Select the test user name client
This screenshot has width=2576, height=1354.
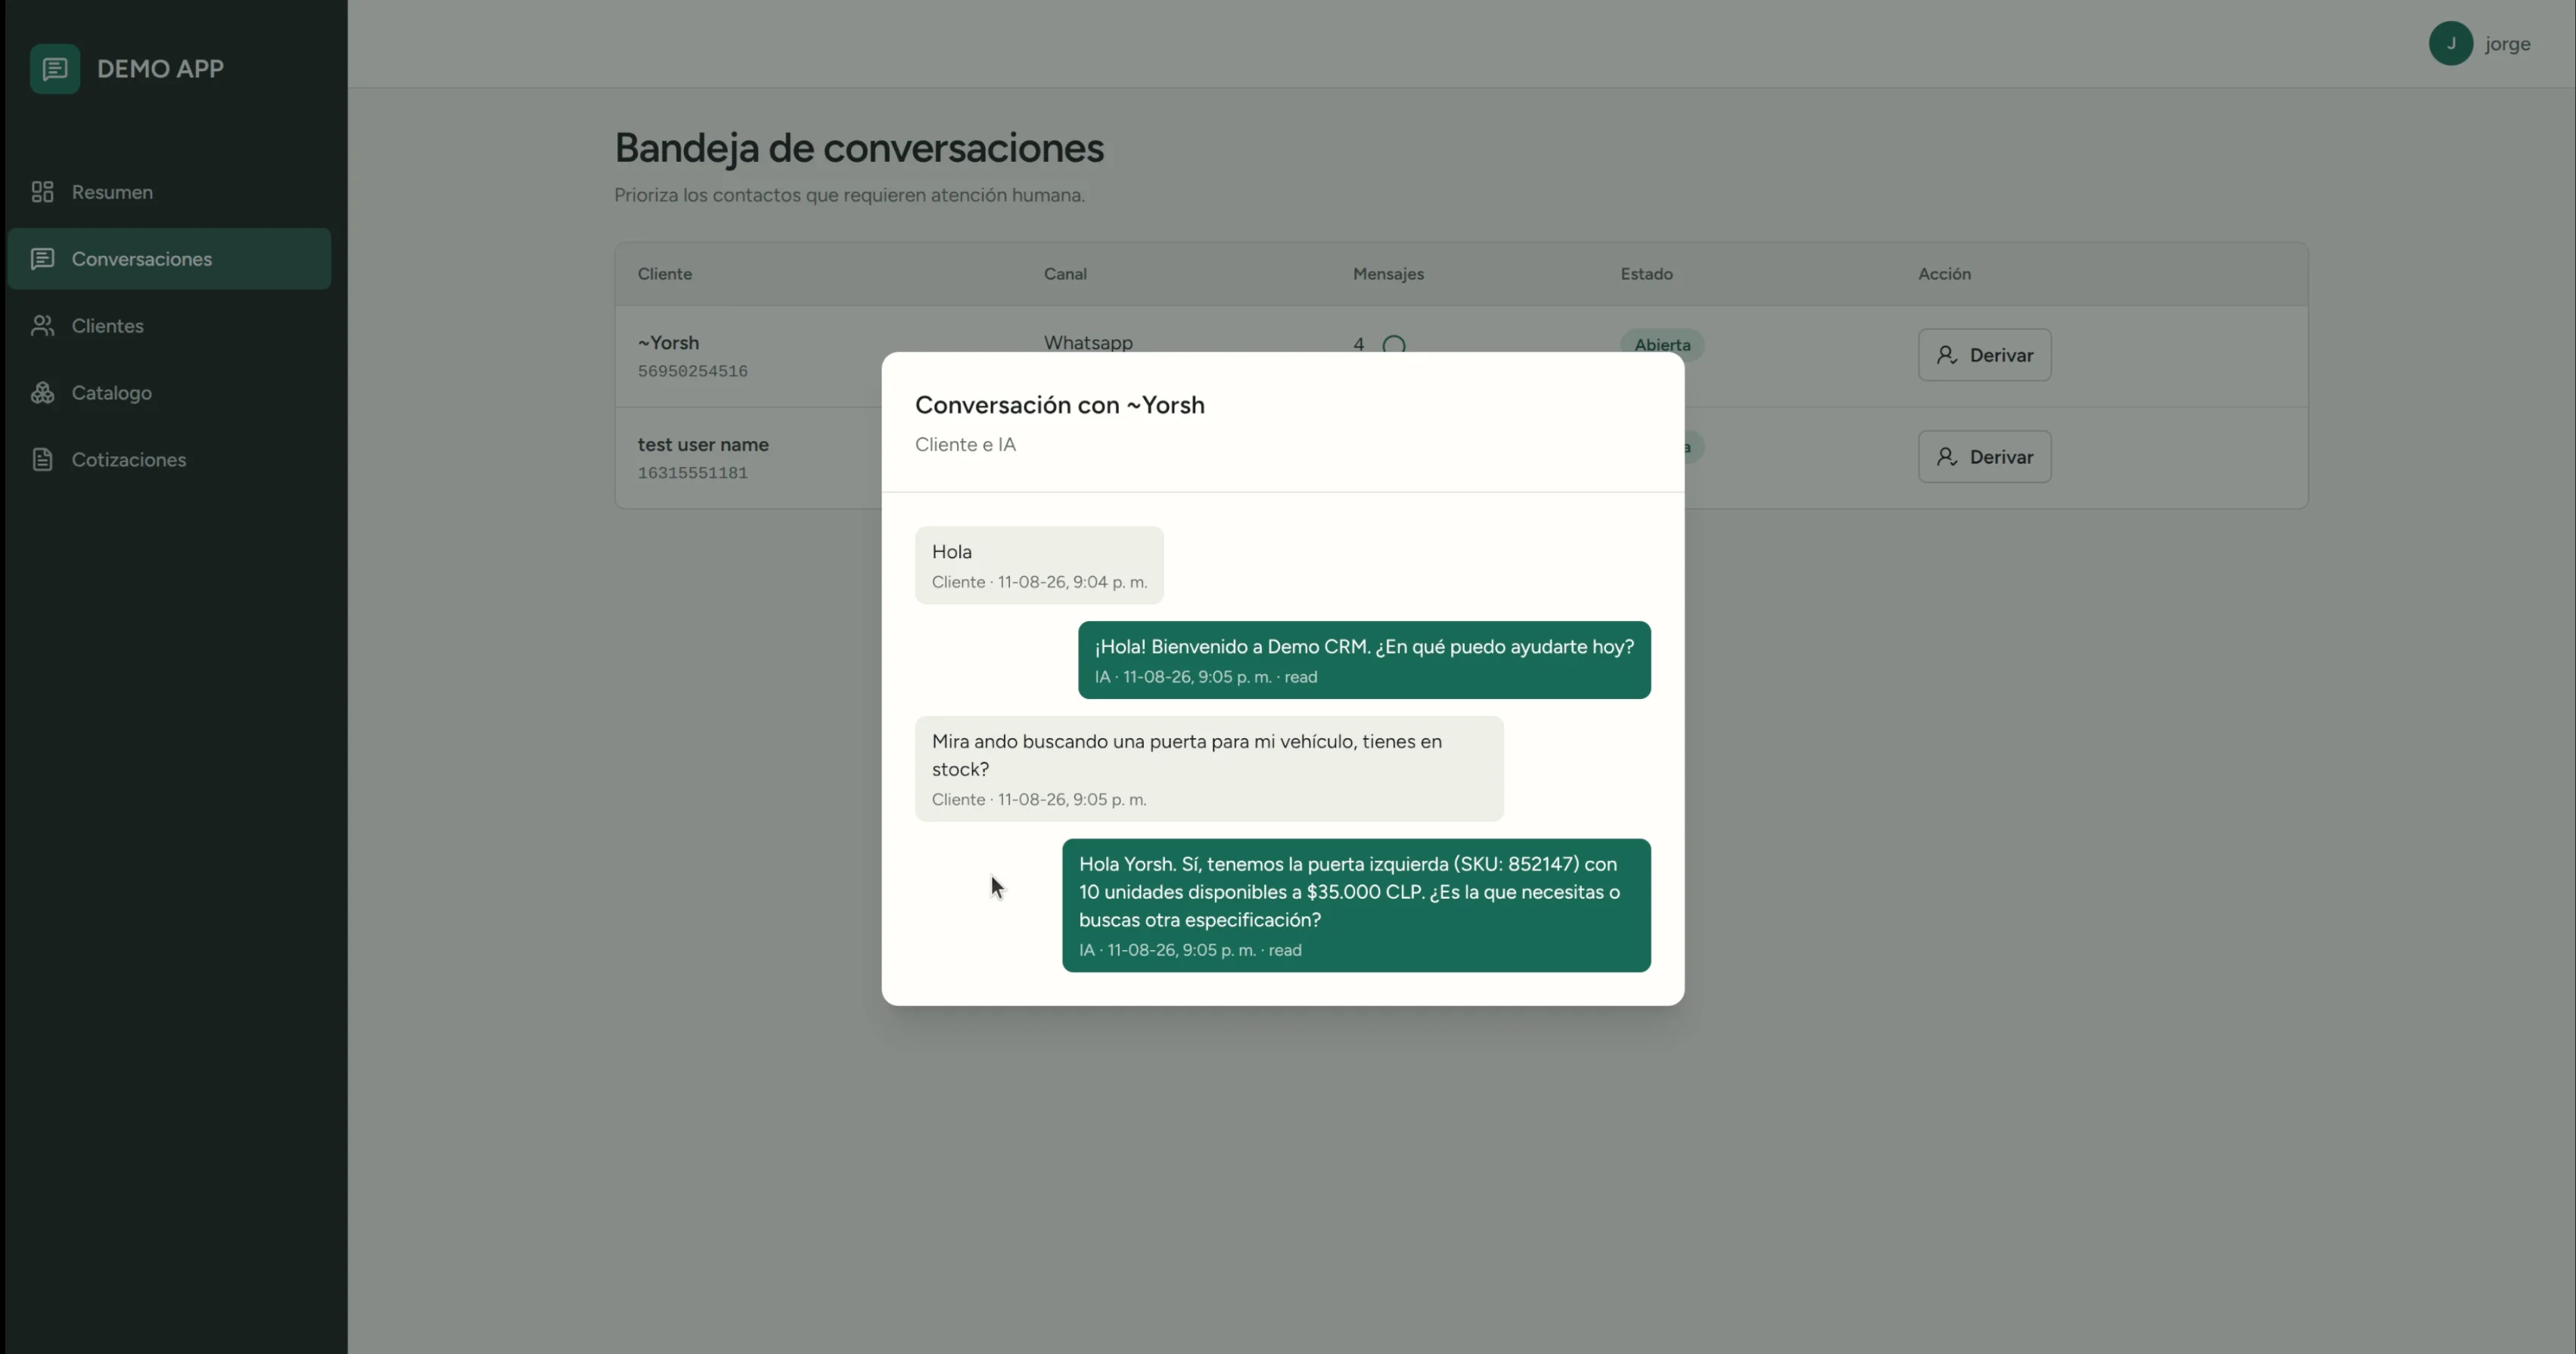click(x=703, y=445)
